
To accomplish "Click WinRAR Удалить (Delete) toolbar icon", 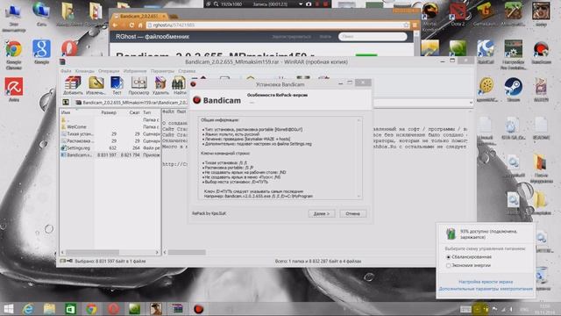I will (160, 85).
